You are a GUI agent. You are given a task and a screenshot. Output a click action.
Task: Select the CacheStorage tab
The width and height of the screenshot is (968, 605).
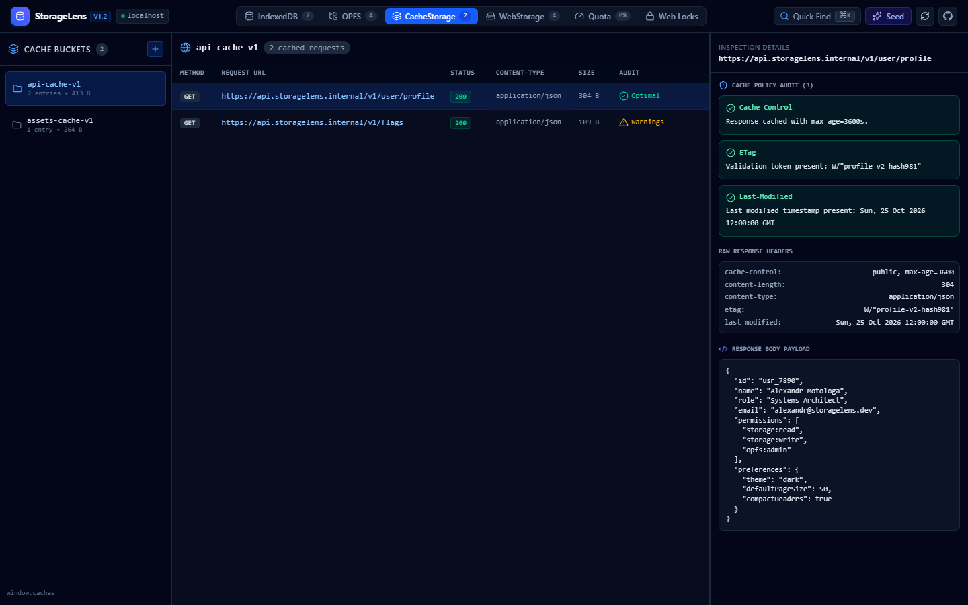[x=432, y=16]
